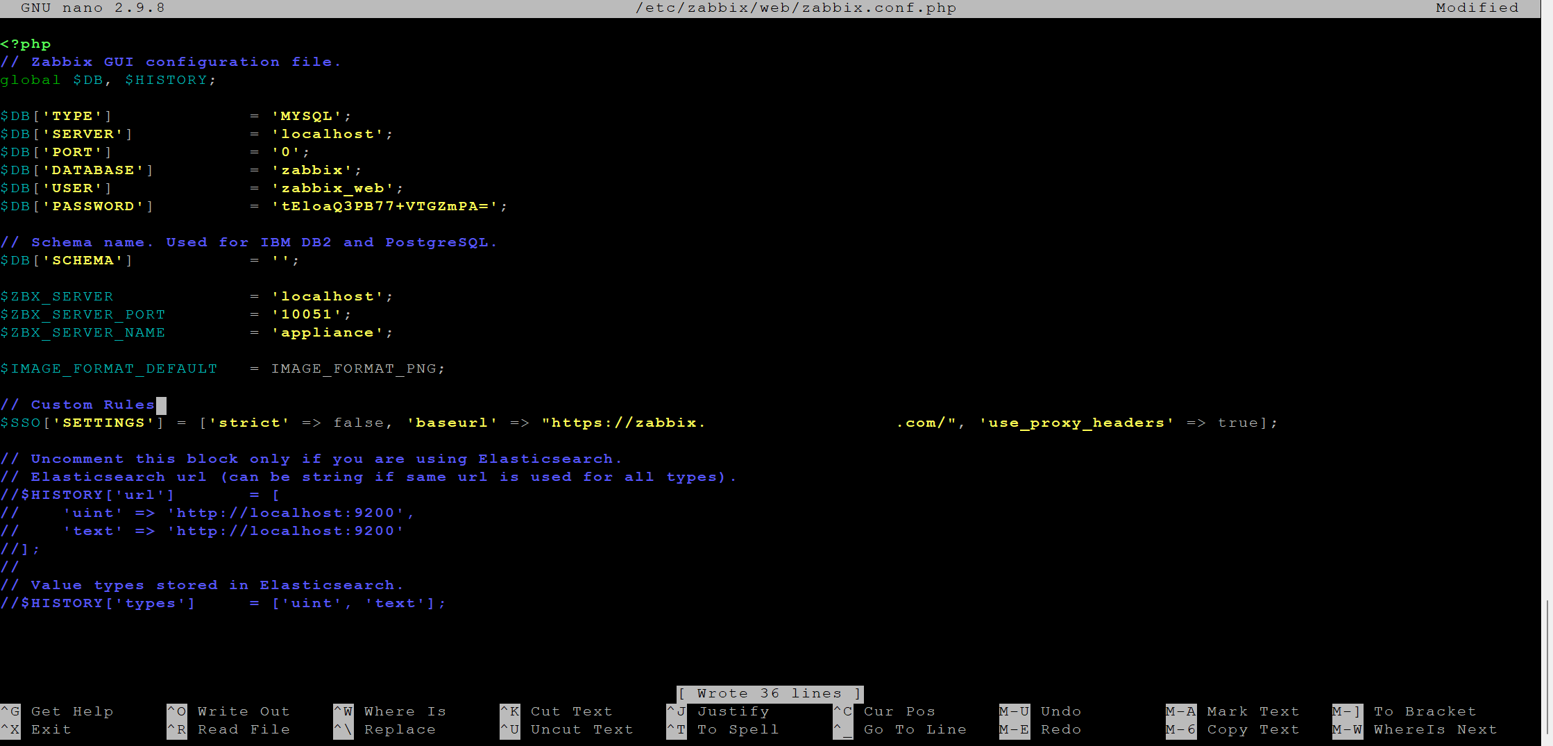Place cursor on the $DB['PASSWORD'] key
The height and width of the screenshot is (746, 1553).
pyautogui.click(x=77, y=206)
